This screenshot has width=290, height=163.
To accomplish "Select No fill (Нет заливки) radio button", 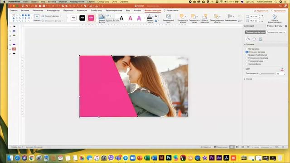I will click(x=246, y=49).
